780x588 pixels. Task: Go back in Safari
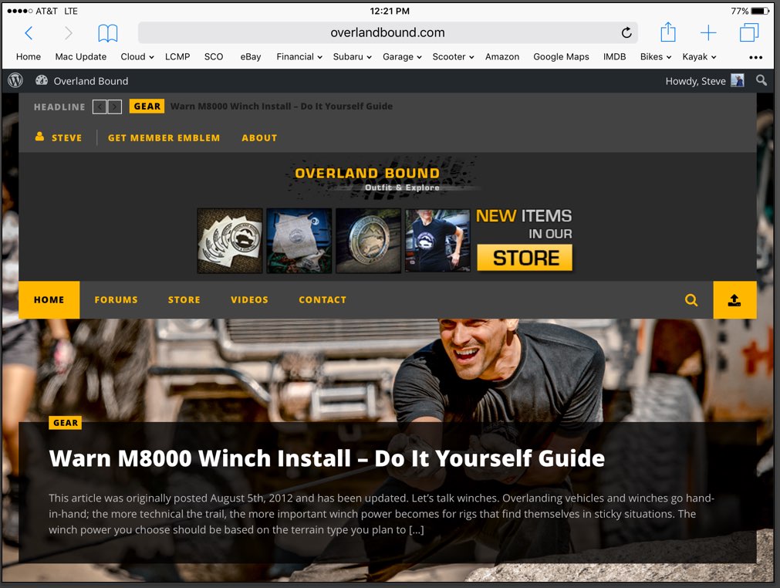pos(29,33)
